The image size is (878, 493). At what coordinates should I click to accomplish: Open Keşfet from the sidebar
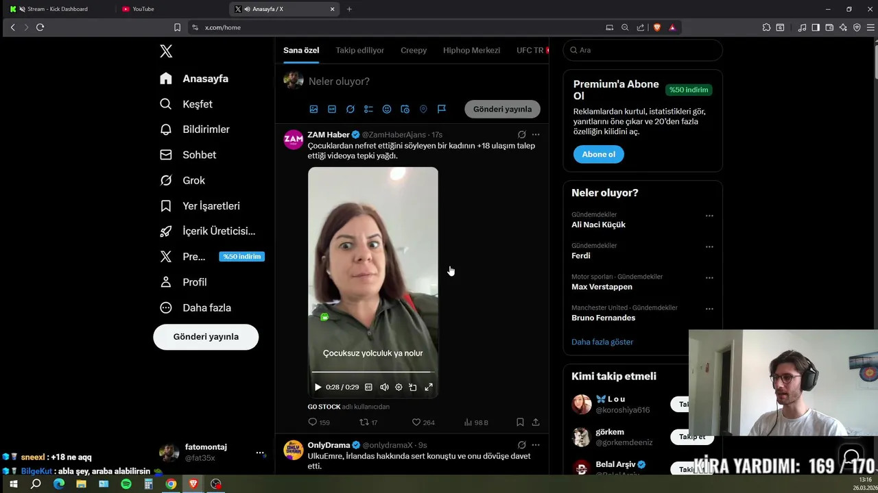point(186,104)
